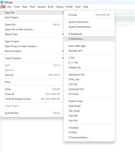Open the Build menu

tap(51, 7)
